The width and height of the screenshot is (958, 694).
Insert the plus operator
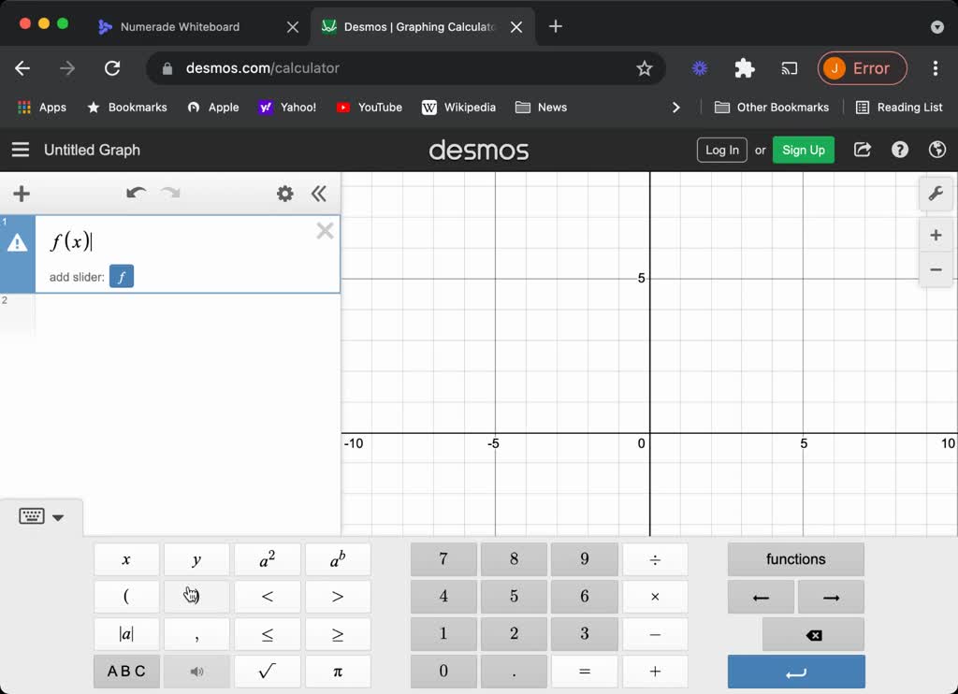pyautogui.click(x=654, y=672)
